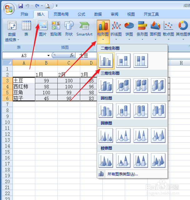The width and height of the screenshot is (190, 200).
Task: Open the 公式 ribbon tab
Action: tap(81, 14)
